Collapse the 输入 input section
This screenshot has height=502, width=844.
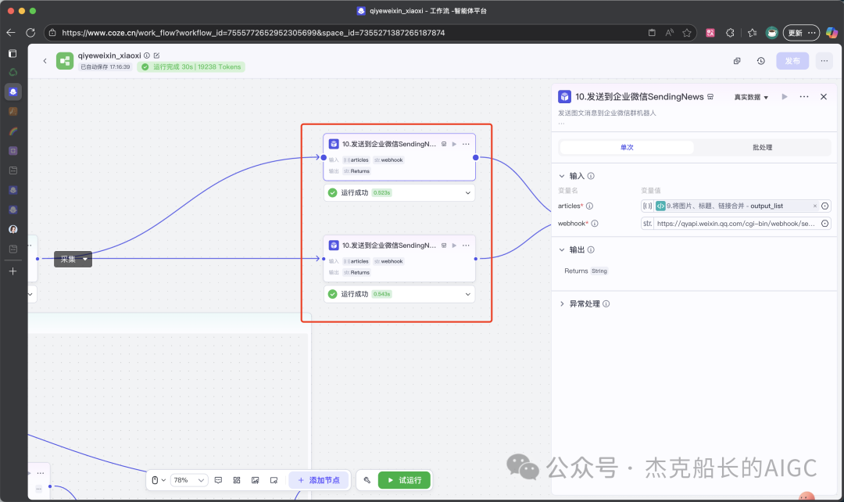pyautogui.click(x=562, y=176)
